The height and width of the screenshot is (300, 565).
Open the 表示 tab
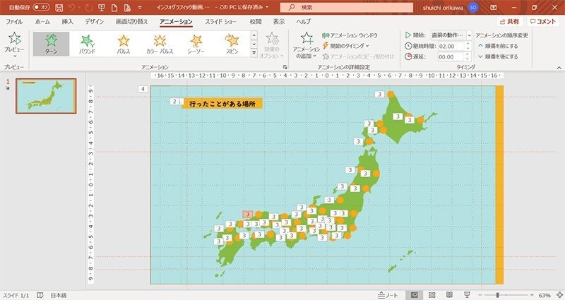[x=279, y=22]
